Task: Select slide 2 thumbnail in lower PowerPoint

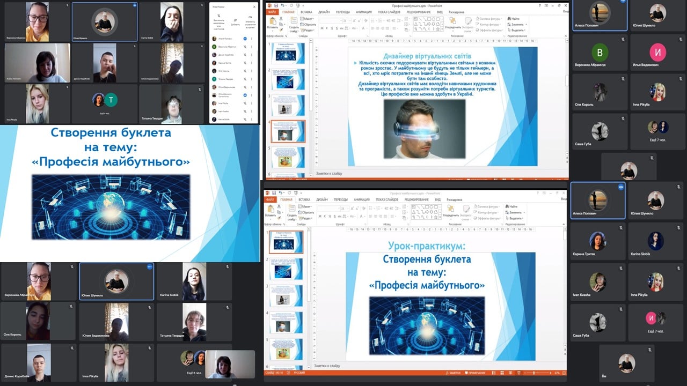Action: coord(286,269)
